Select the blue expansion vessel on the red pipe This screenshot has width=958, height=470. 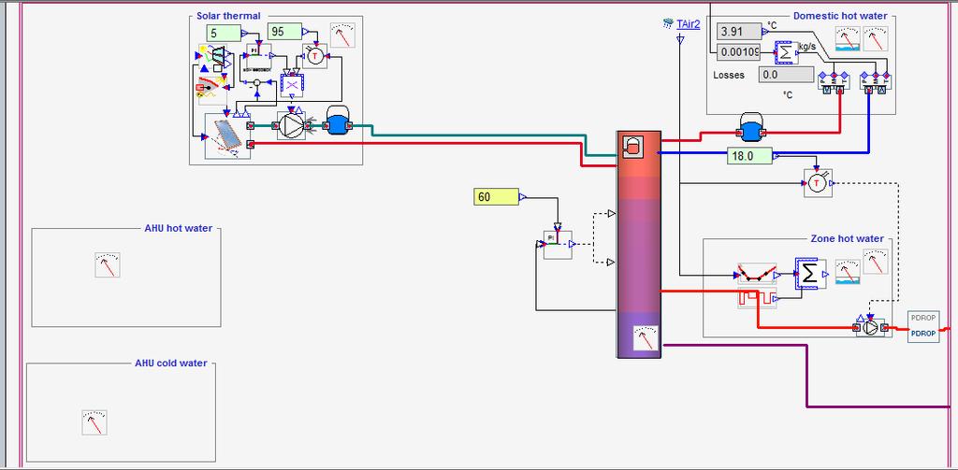(750, 126)
